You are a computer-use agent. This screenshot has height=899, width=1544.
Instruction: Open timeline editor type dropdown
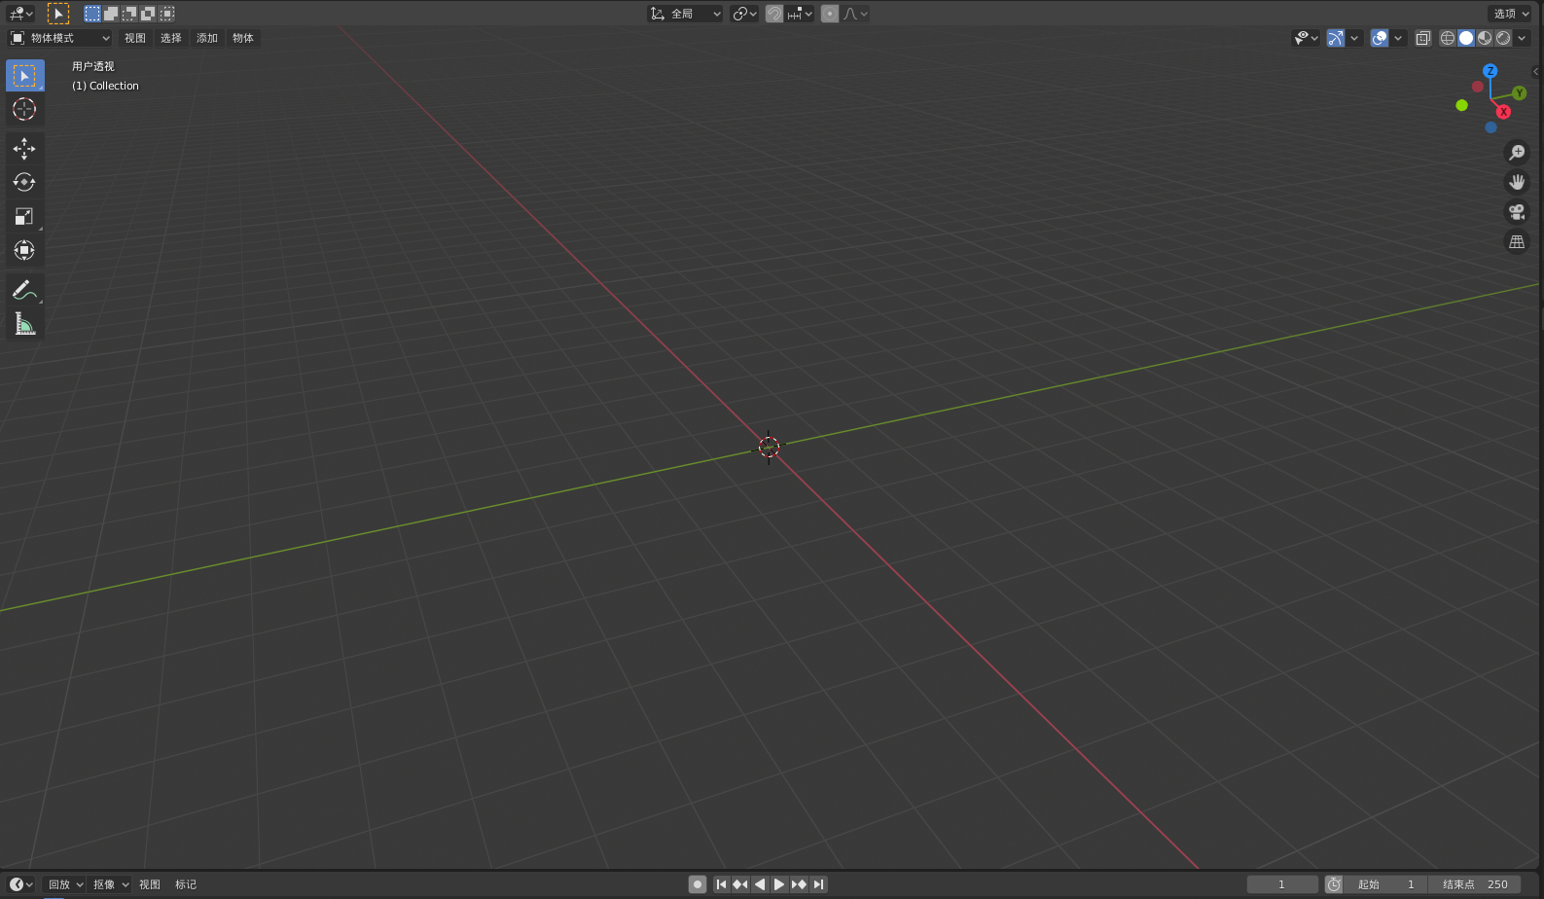pos(20,884)
